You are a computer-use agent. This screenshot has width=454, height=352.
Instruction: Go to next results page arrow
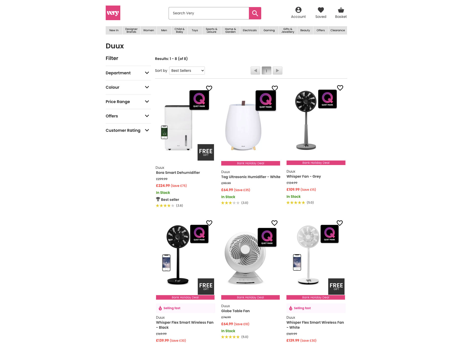pyautogui.click(x=277, y=71)
